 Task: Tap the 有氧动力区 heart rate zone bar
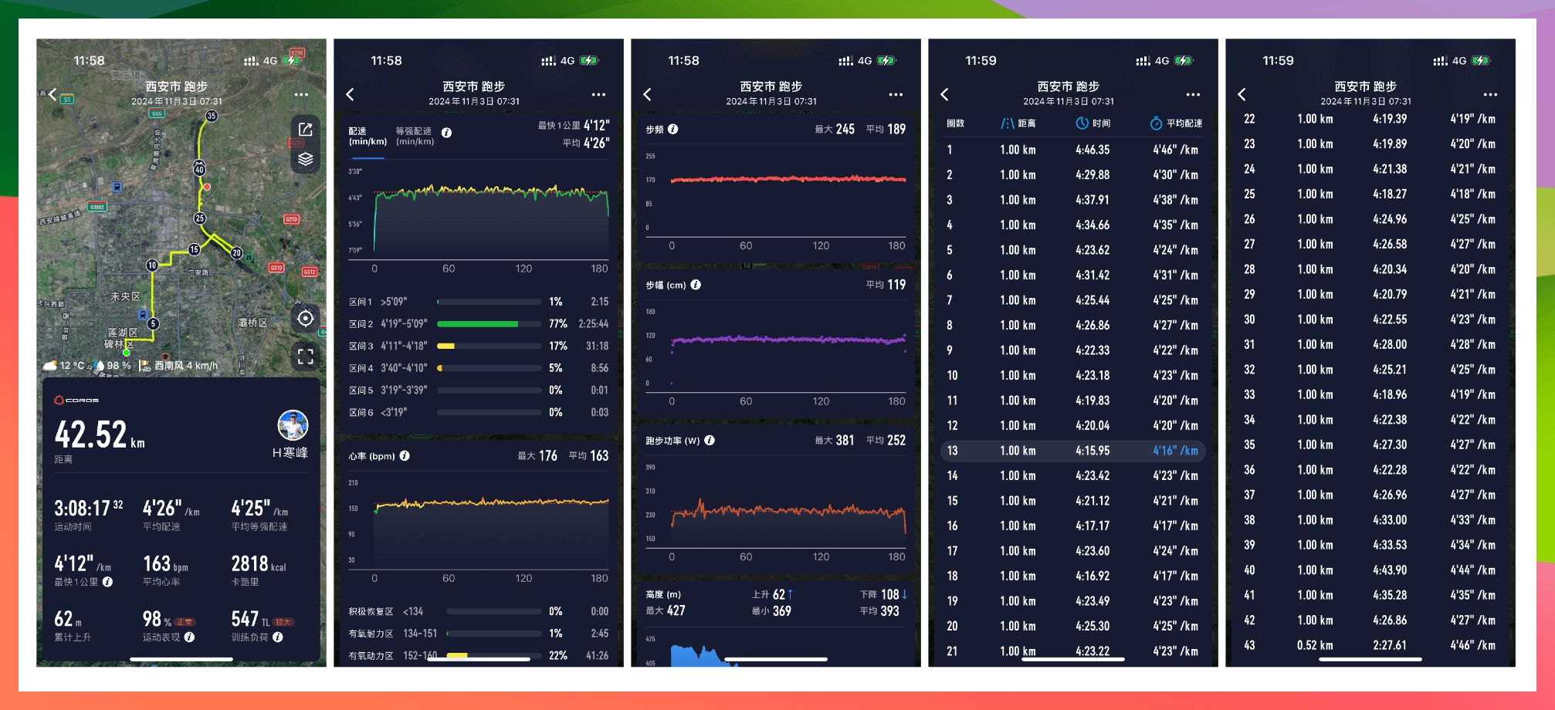[x=494, y=656]
